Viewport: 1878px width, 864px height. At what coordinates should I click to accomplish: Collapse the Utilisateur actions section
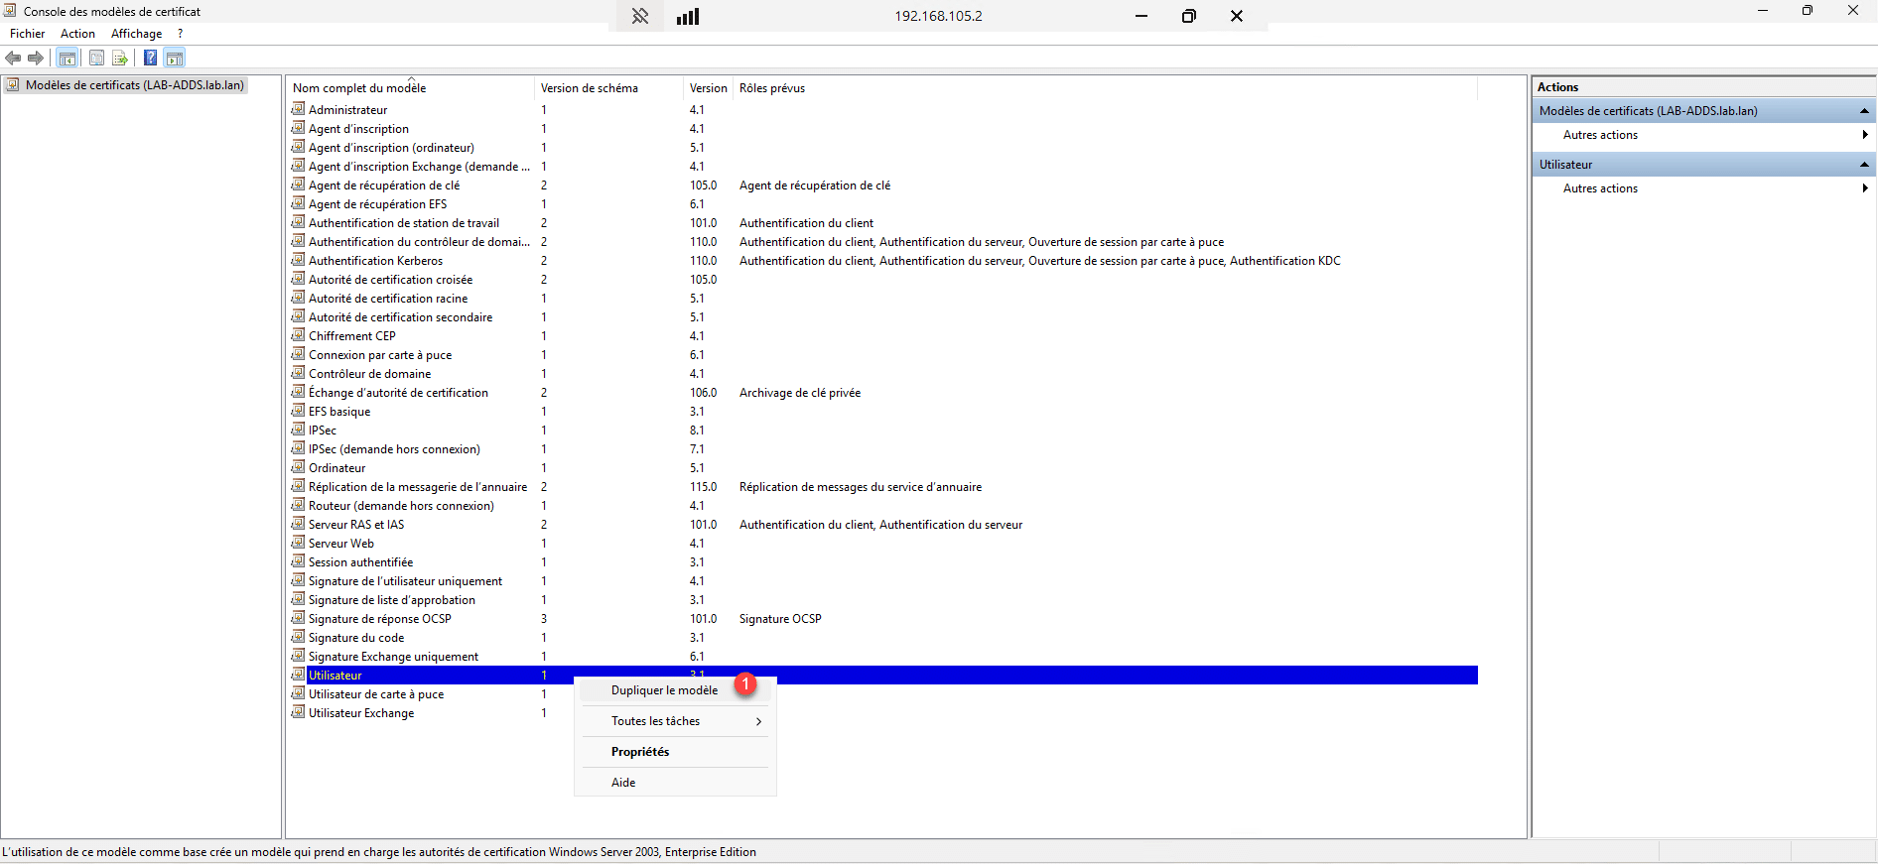1863,165
